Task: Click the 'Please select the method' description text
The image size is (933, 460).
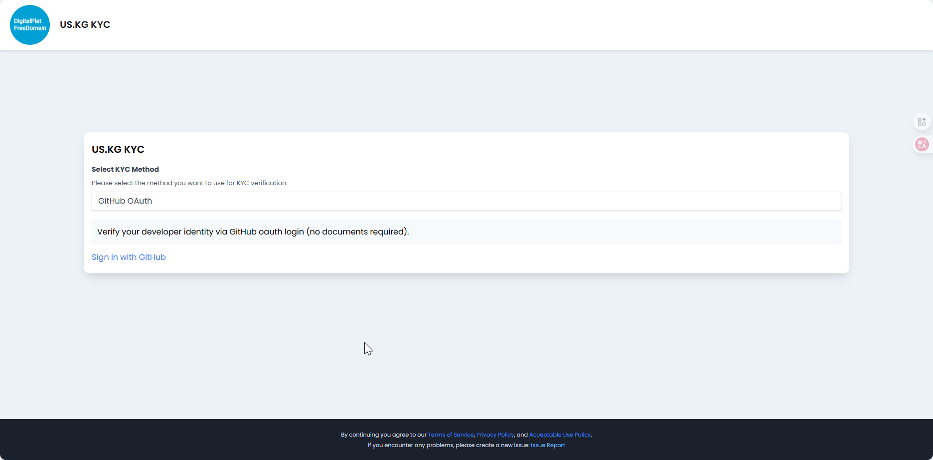Action: click(189, 183)
